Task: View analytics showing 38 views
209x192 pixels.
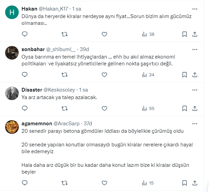Action: pos(148,34)
